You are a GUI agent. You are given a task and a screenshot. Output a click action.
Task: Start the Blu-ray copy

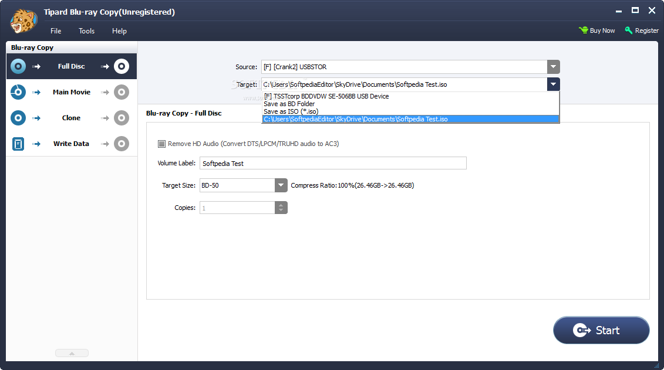pos(601,330)
